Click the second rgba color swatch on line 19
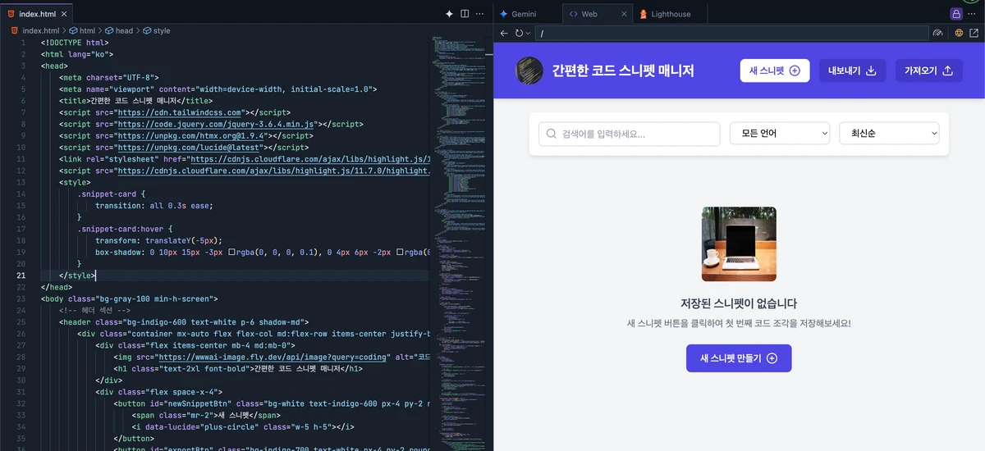 click(x=401, y=253)
